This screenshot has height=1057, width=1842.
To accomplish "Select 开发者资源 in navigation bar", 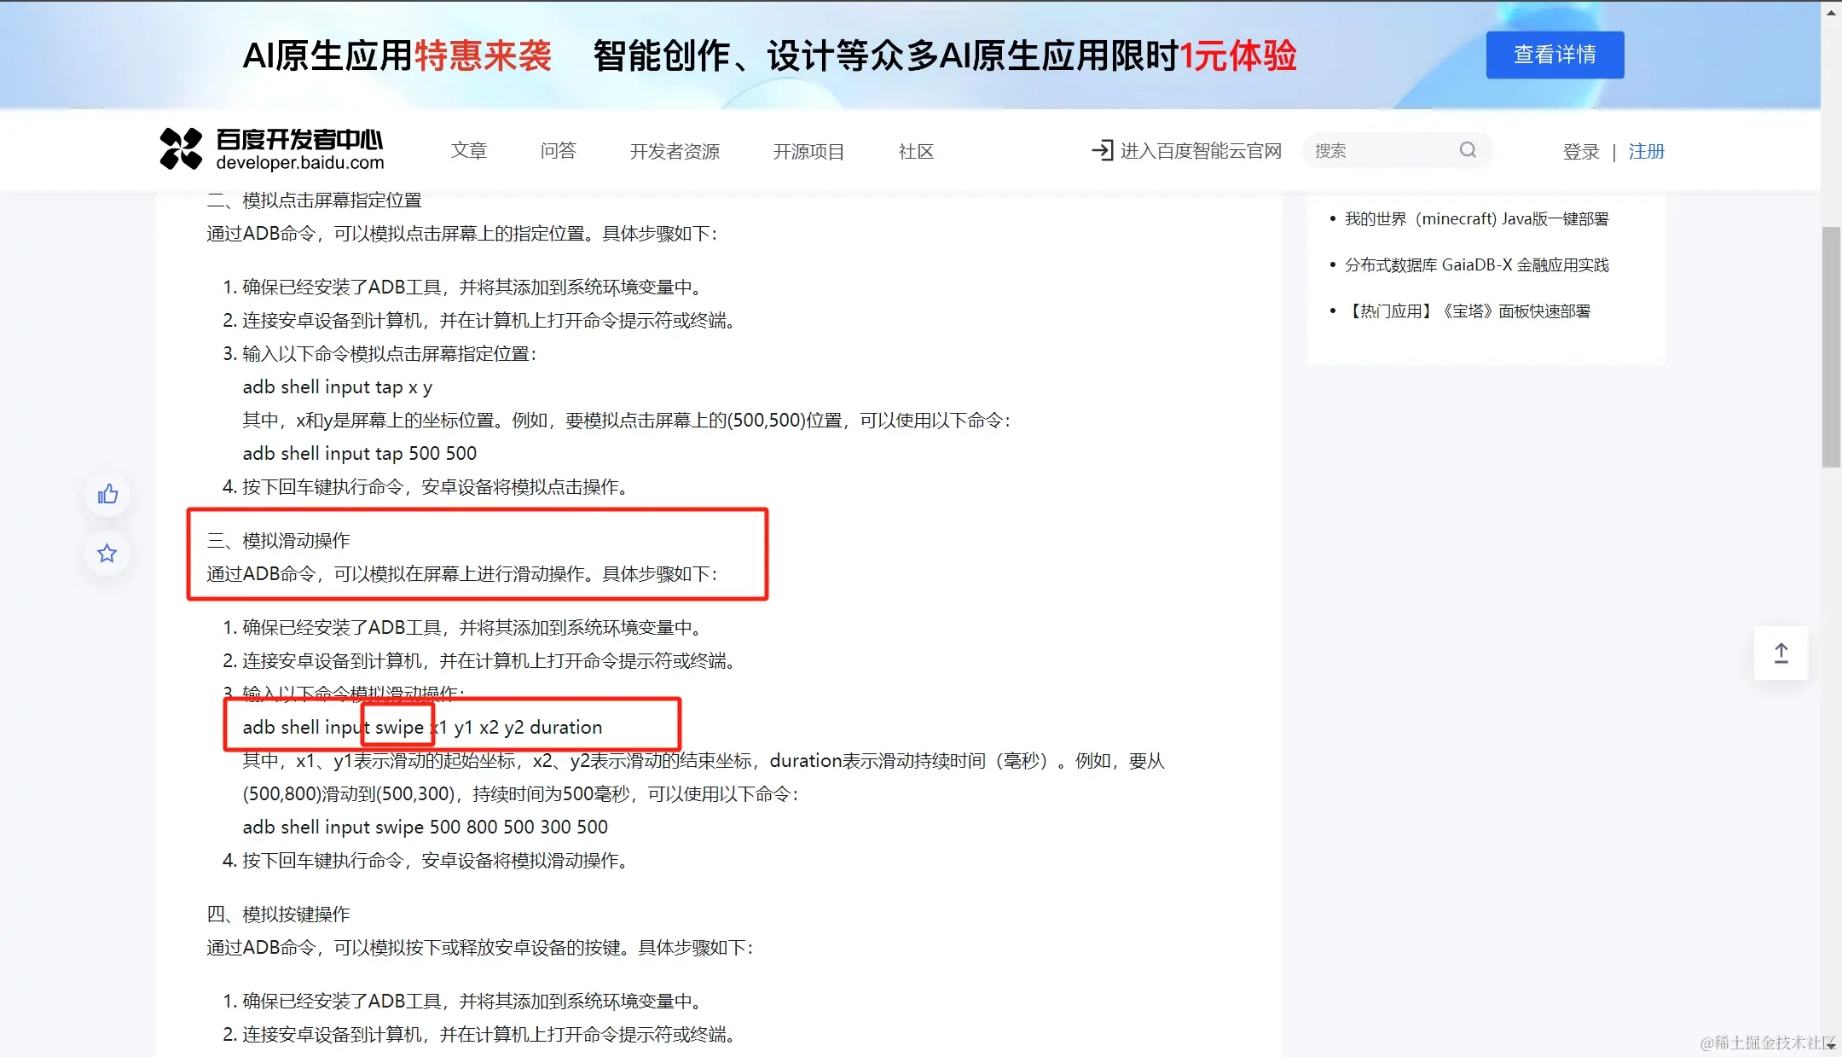I will [x=675, y=151].
